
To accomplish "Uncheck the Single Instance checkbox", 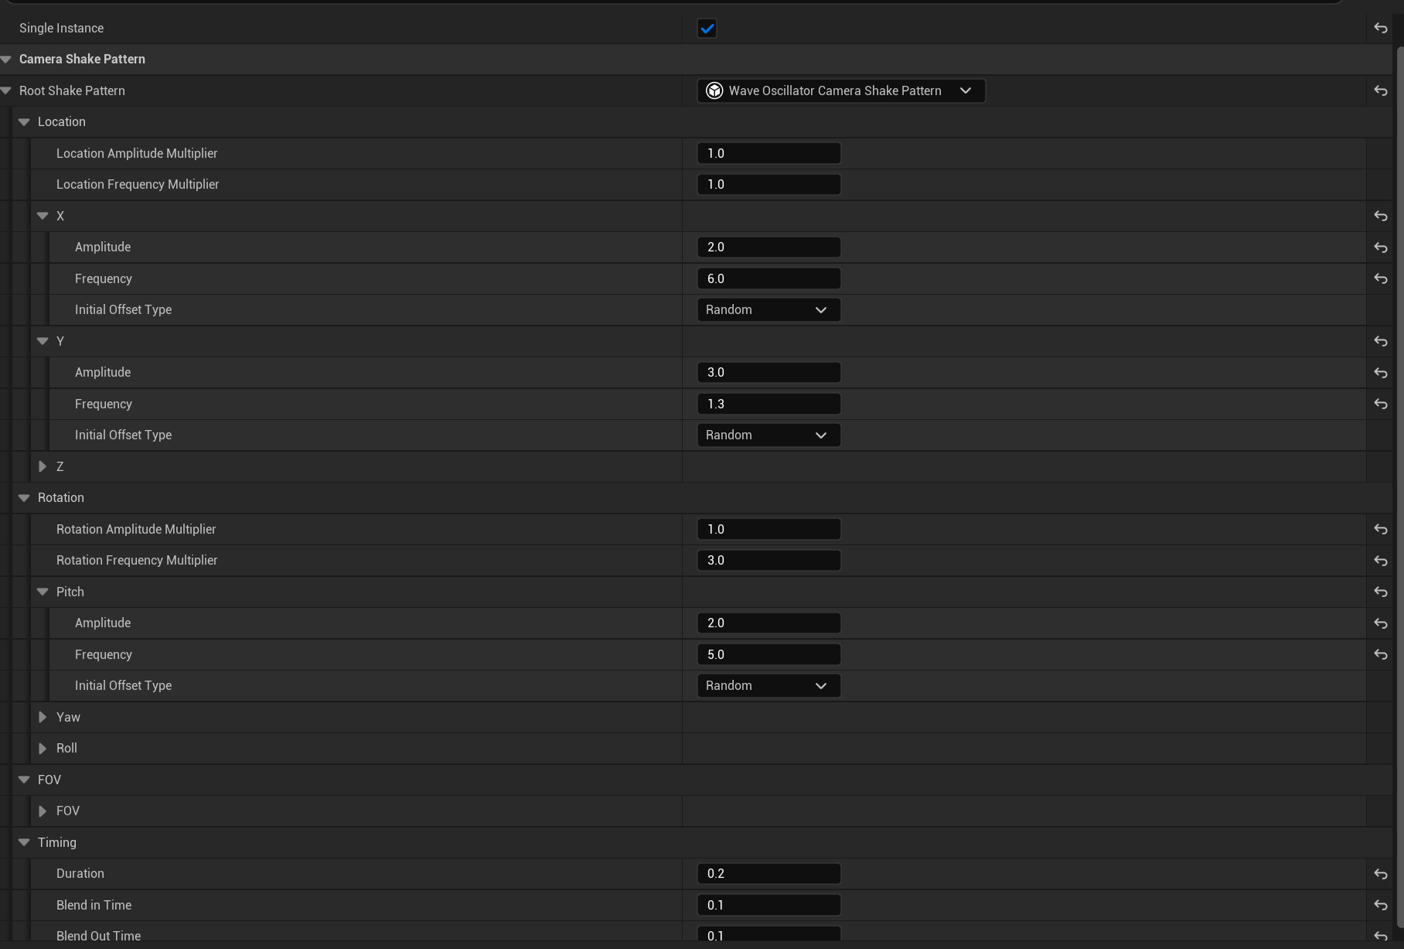I will (x=707, y=29).
